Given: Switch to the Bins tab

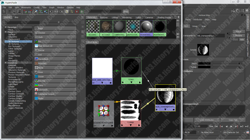Looking at the screenshot, I should tap(16, 17).
